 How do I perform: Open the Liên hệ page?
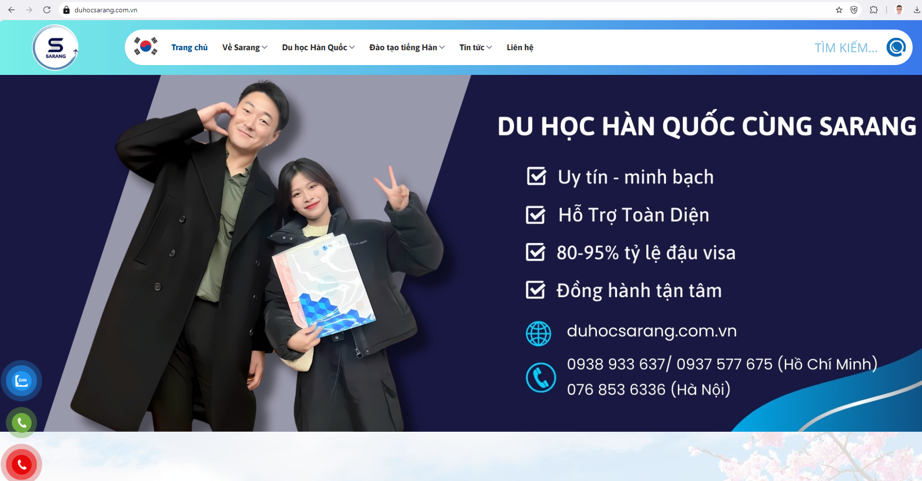[520, 47]
